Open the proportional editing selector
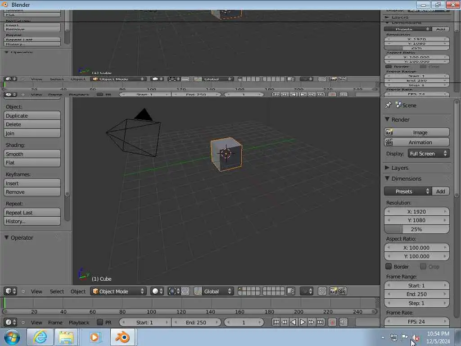Viewport: 461px width, 346px height. (x=306, y=291)
